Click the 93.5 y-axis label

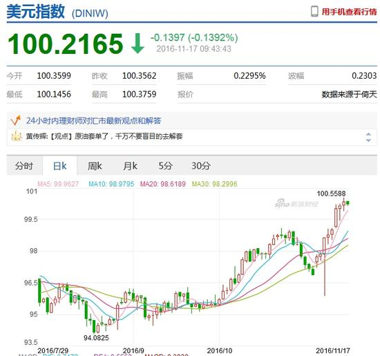point(31,342)
